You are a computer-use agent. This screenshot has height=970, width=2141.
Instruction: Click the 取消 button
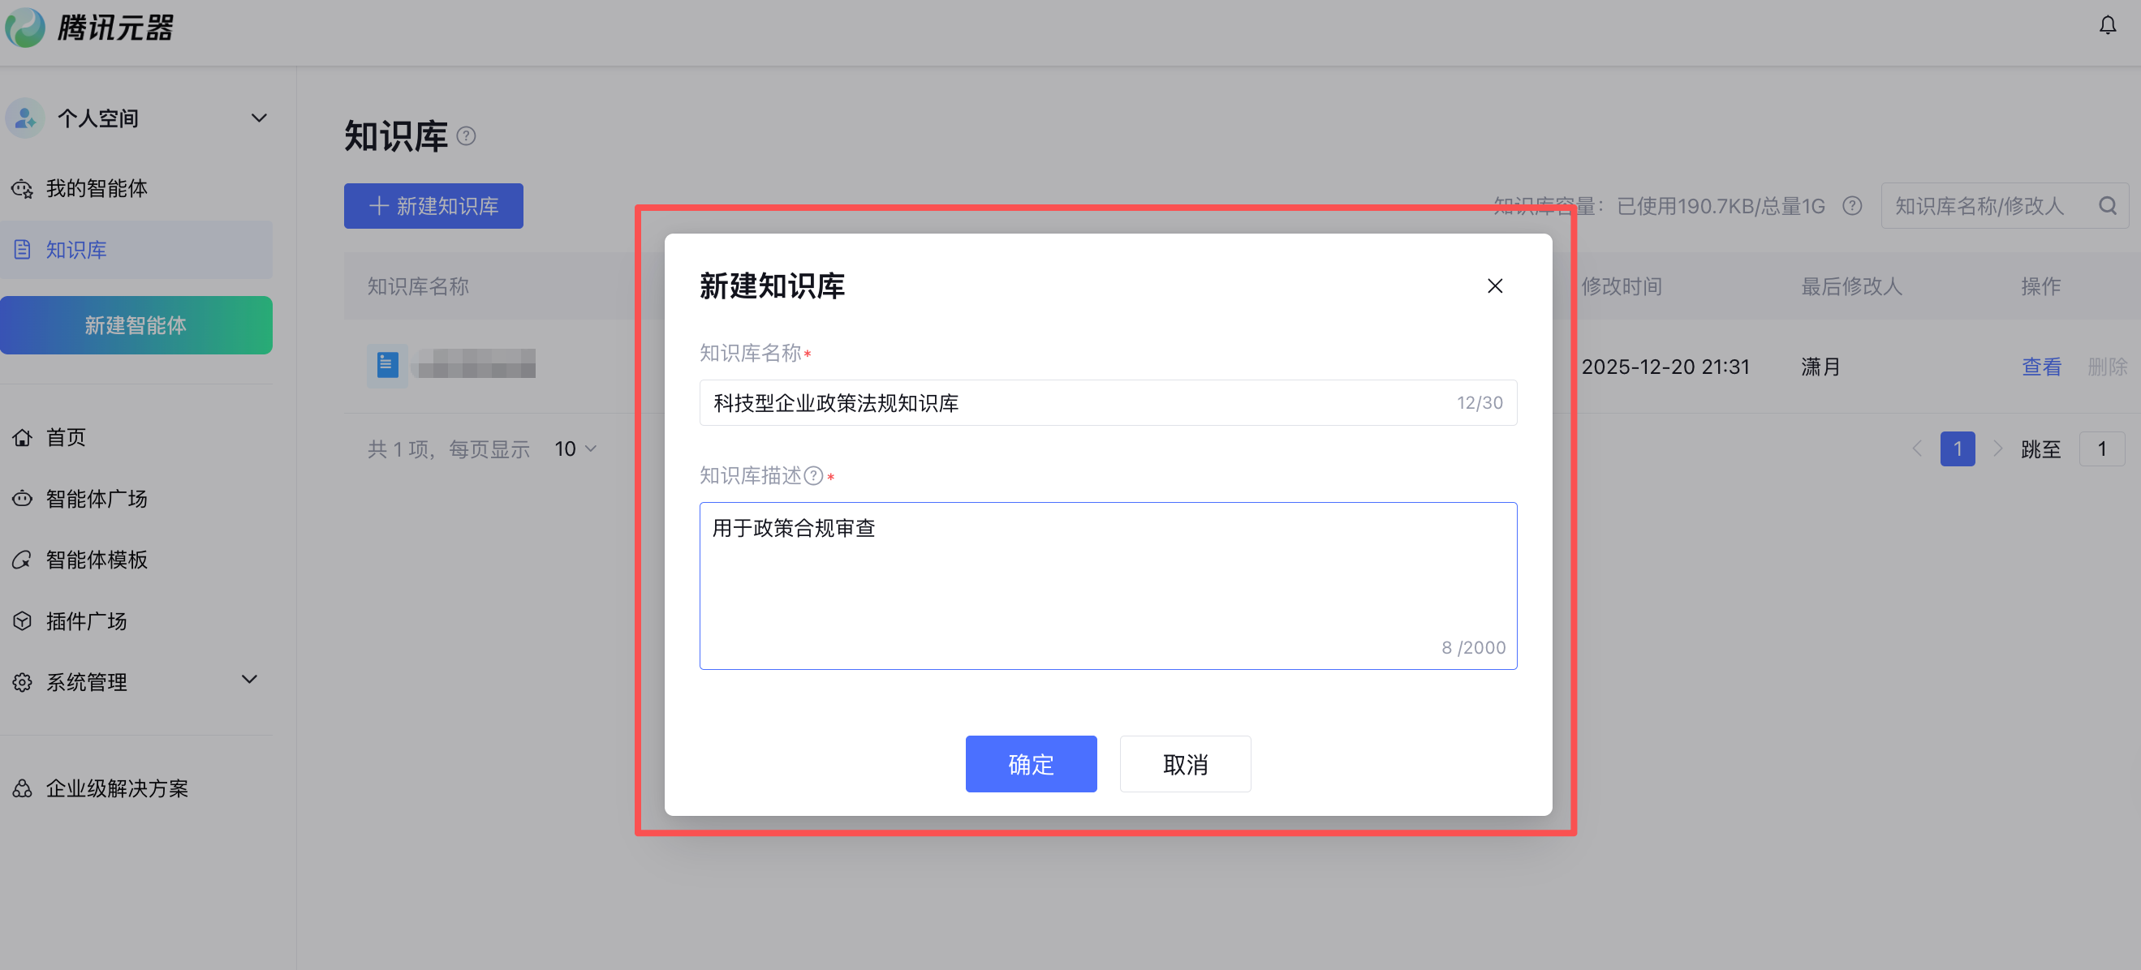pos(1184,764)
